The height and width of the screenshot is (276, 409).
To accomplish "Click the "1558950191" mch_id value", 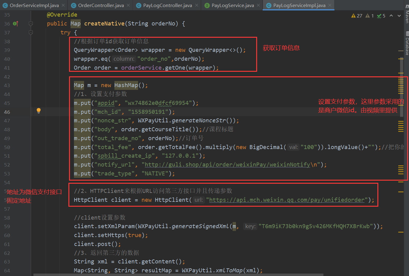I will [148, 112].
